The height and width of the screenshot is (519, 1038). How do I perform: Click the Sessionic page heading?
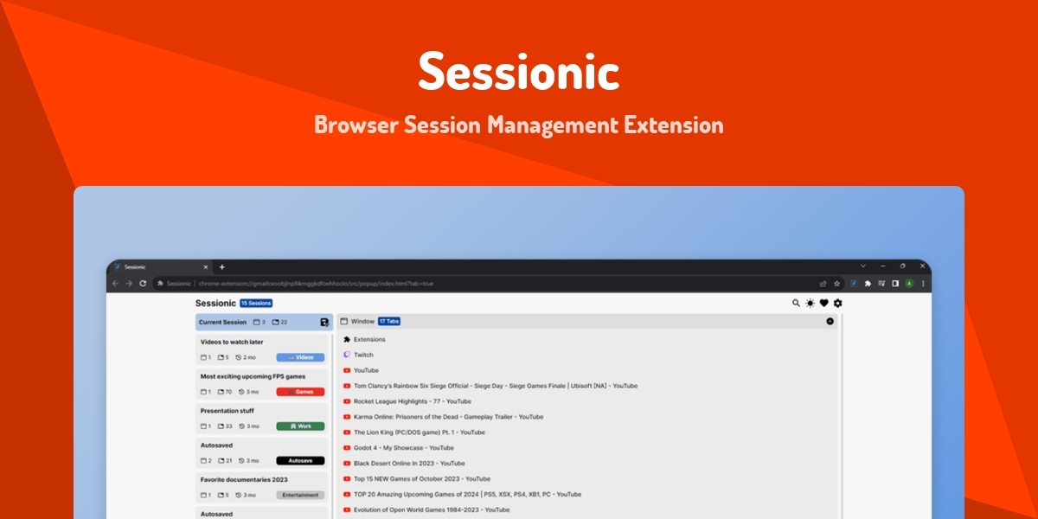[x=215, y=304]
